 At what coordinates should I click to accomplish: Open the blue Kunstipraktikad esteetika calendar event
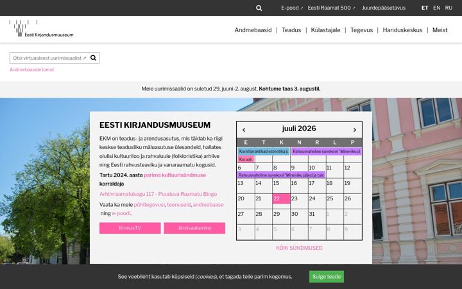tap(264, 152)
